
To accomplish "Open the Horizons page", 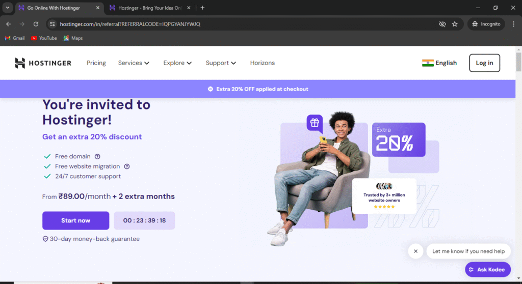I will pos(263,63).
